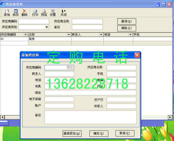The height and width of the screenshot is (141, 174).
Task: Click the 联系人 input in dialog
Action: point(59,74)
